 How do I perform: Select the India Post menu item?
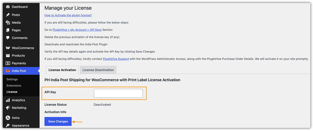coord(21,71)
